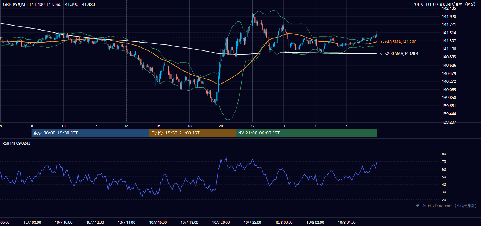This screenshot has width=481, height=226.
Task: Click RSI scale label 20
Action: 444,200
